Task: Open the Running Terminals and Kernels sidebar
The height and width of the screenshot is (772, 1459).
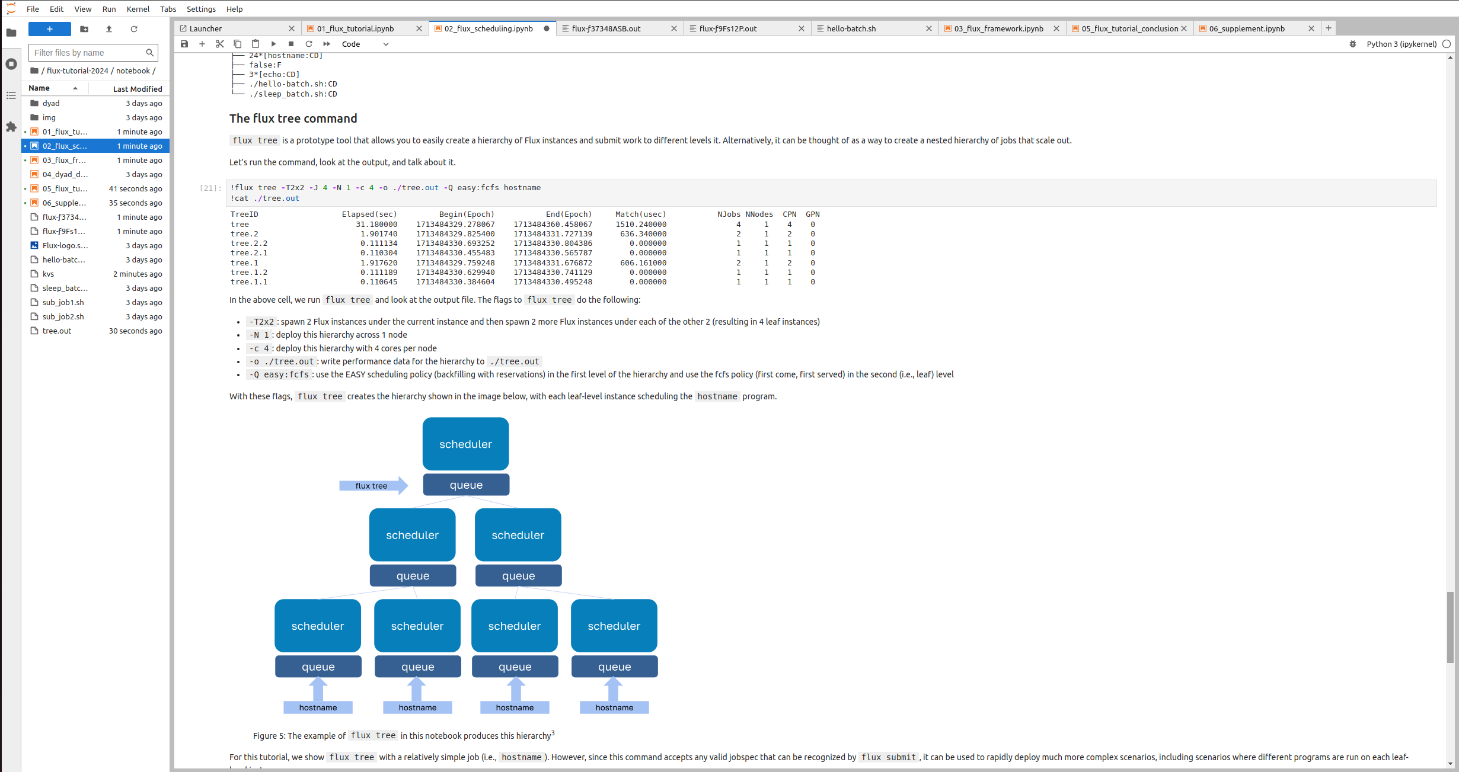Action: [x=11, y=64]
